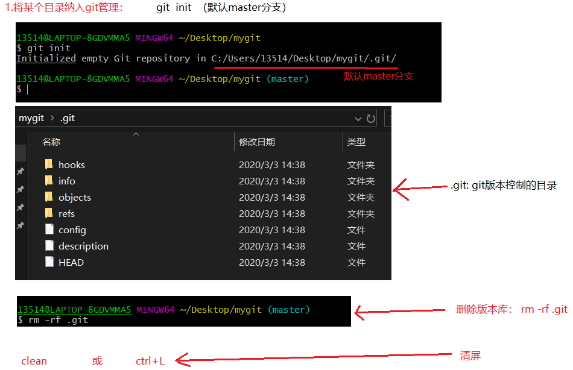Refresh the .git folder view
This screenshot has width=573, height=370.
click(x=371, y=119)
